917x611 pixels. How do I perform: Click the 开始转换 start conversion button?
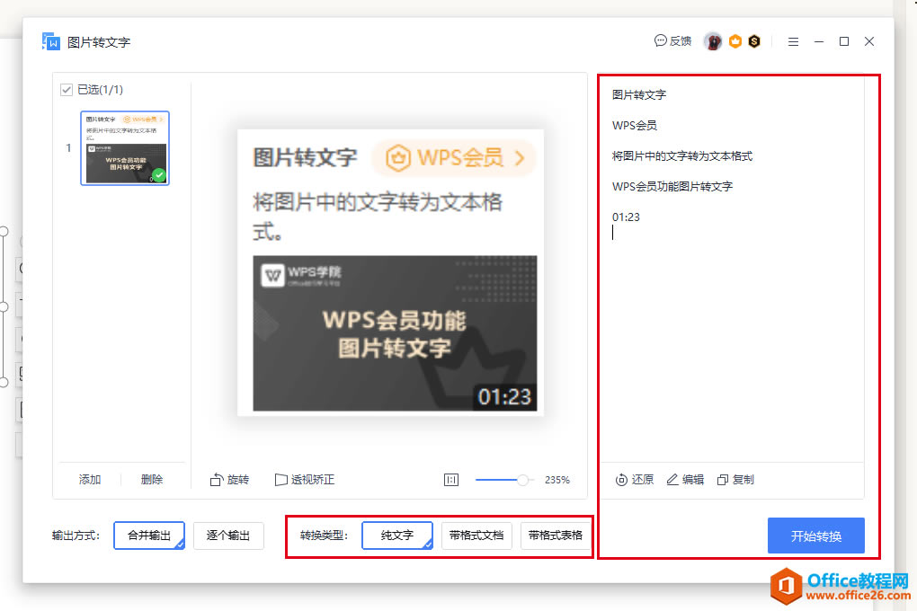pos(815,536)
